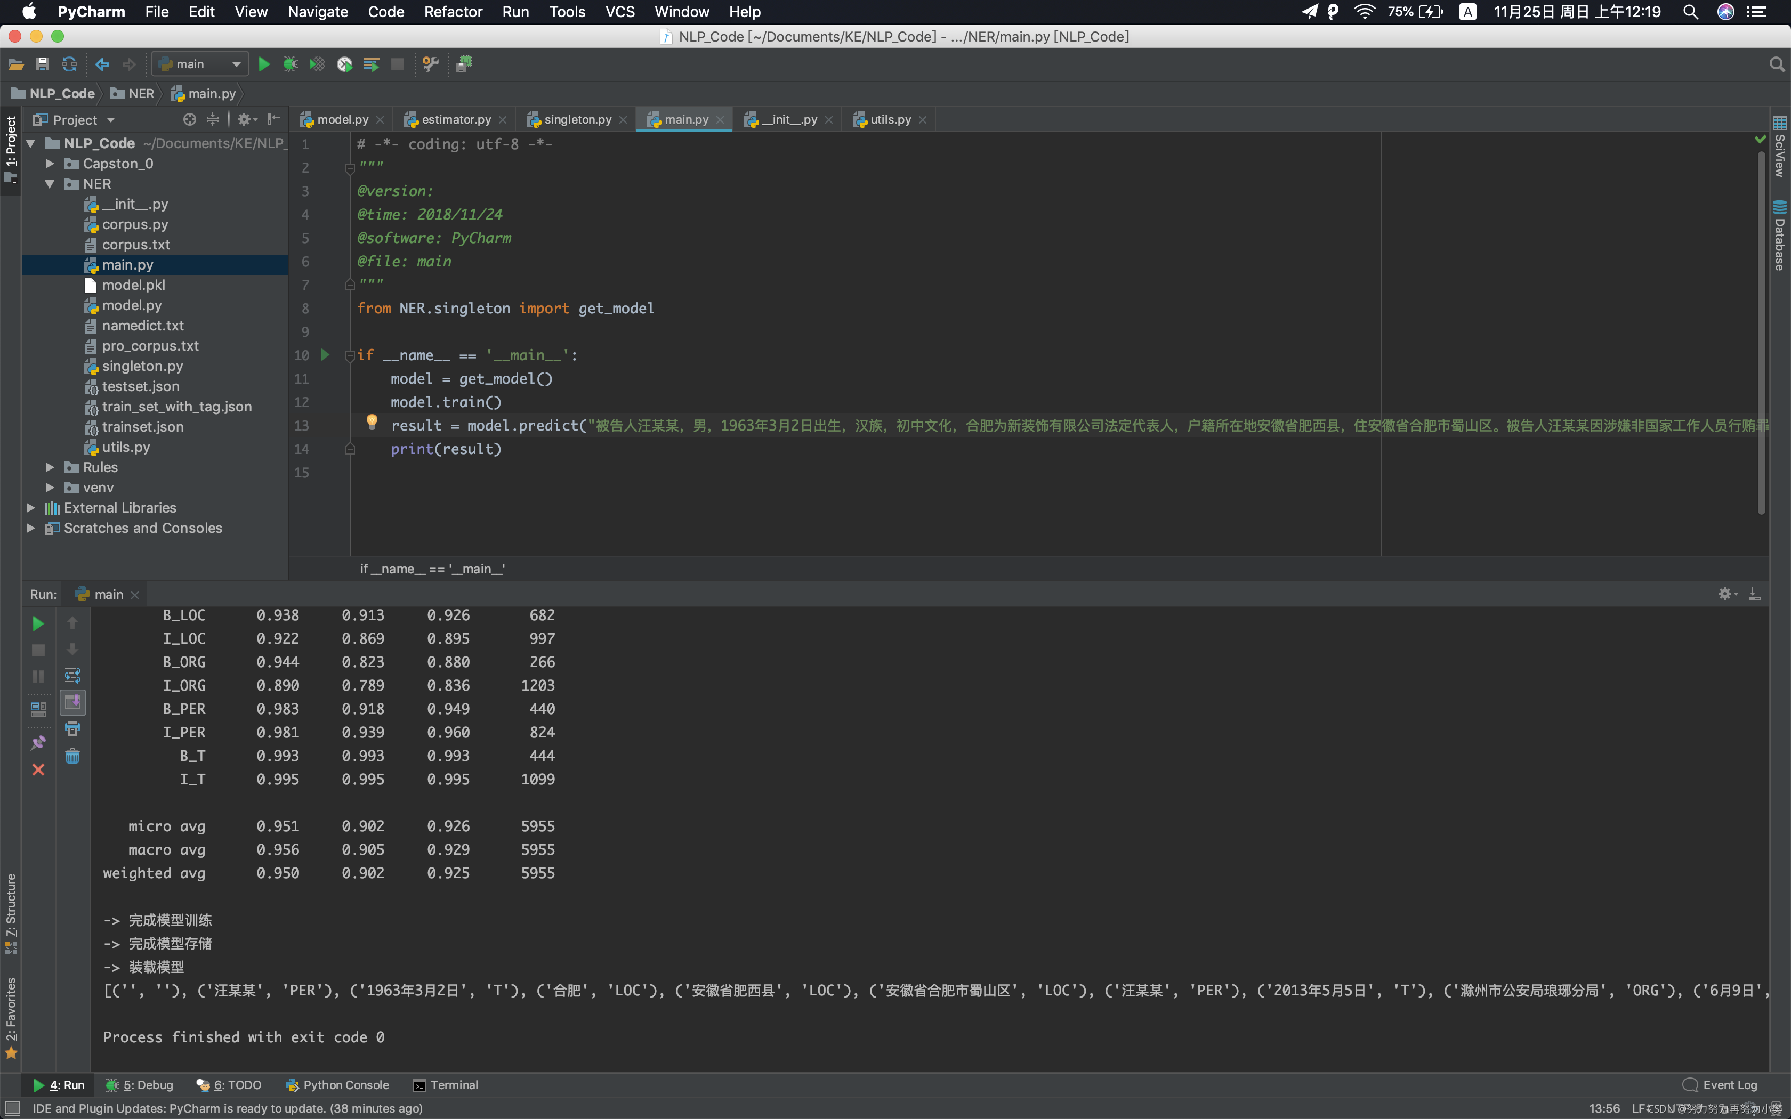Click the Run with Coverage icon
1791x1119 pixels.
318,64
